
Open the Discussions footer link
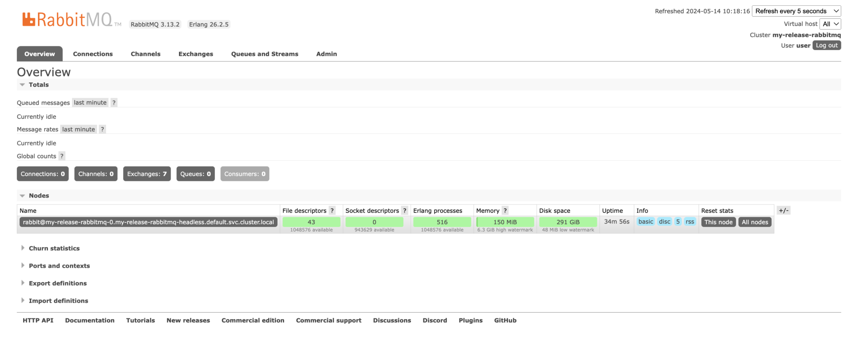392,321
